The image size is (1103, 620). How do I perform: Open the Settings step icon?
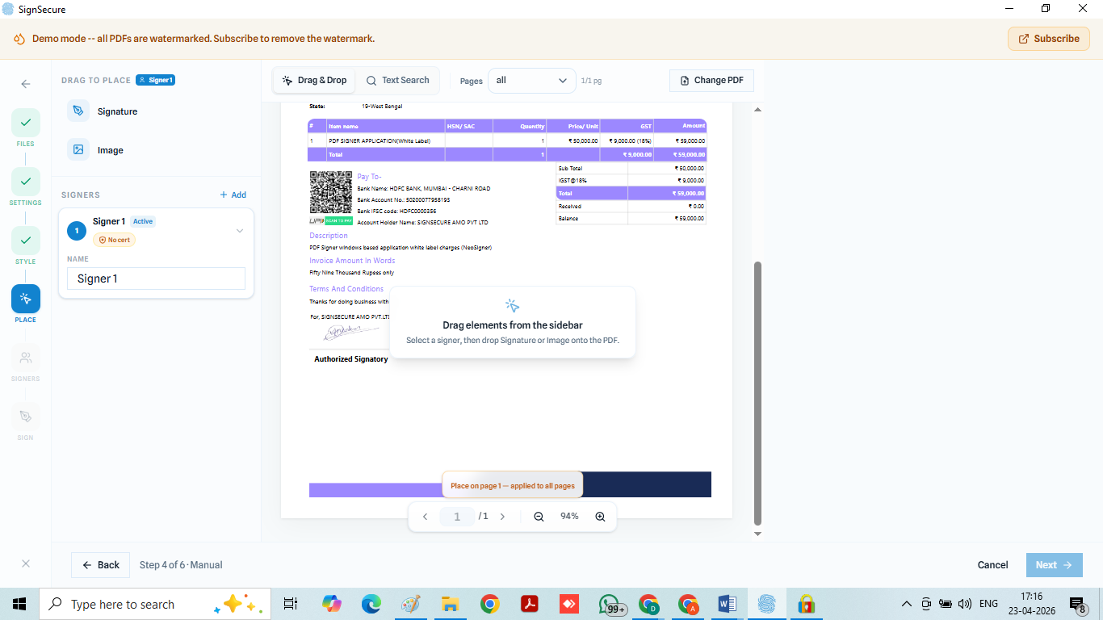(26, 182)
